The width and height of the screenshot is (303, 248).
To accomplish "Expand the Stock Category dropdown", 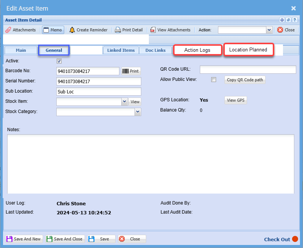I will [138, 112].
